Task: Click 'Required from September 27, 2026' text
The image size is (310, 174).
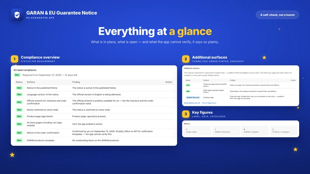Action: click(42, 75)
